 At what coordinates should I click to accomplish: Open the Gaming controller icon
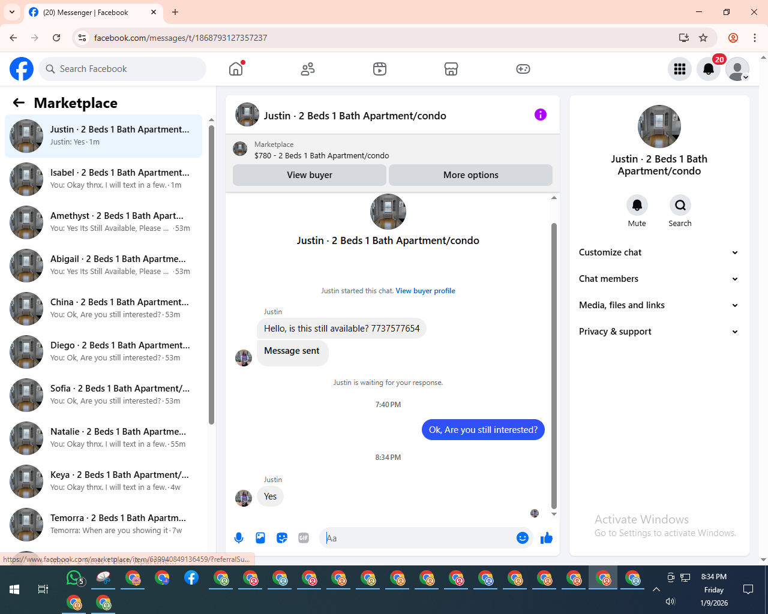tap(523, 69)
